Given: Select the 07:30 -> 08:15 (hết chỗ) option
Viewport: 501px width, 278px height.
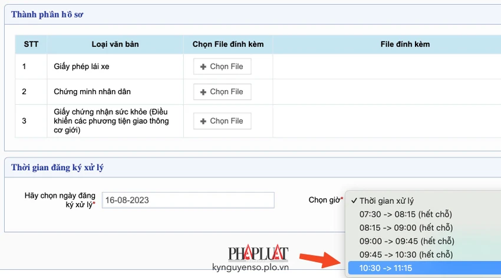Looking at the screenshot, I should pos(424,214).
